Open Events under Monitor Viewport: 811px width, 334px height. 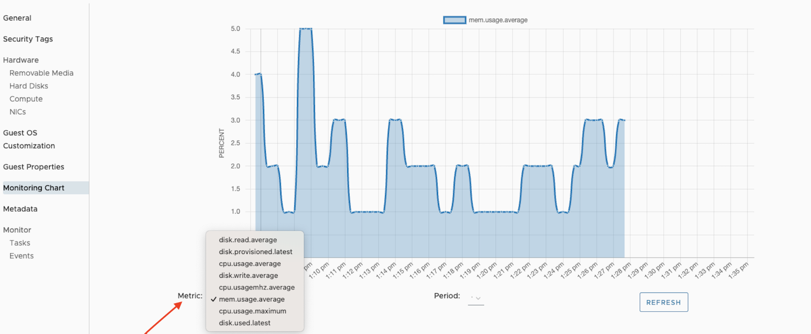point(22,256)
